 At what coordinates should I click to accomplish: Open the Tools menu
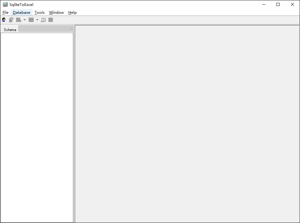[x=39, y=12]
